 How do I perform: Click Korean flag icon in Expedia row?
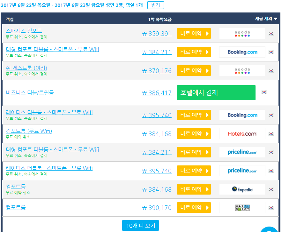pyautogui.click(x=271, y=189)
